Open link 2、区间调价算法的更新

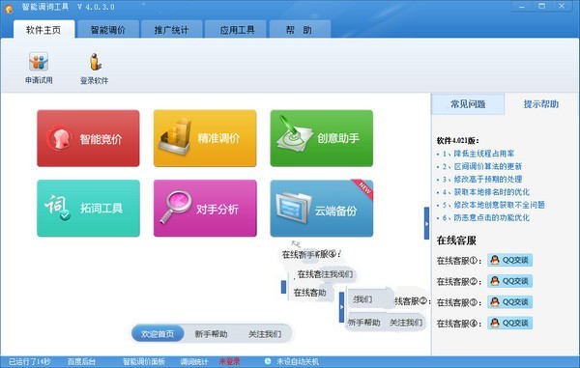click(482, 166)
